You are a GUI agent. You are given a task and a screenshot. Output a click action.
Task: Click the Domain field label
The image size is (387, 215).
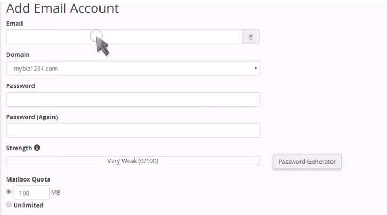coord(18,55)
